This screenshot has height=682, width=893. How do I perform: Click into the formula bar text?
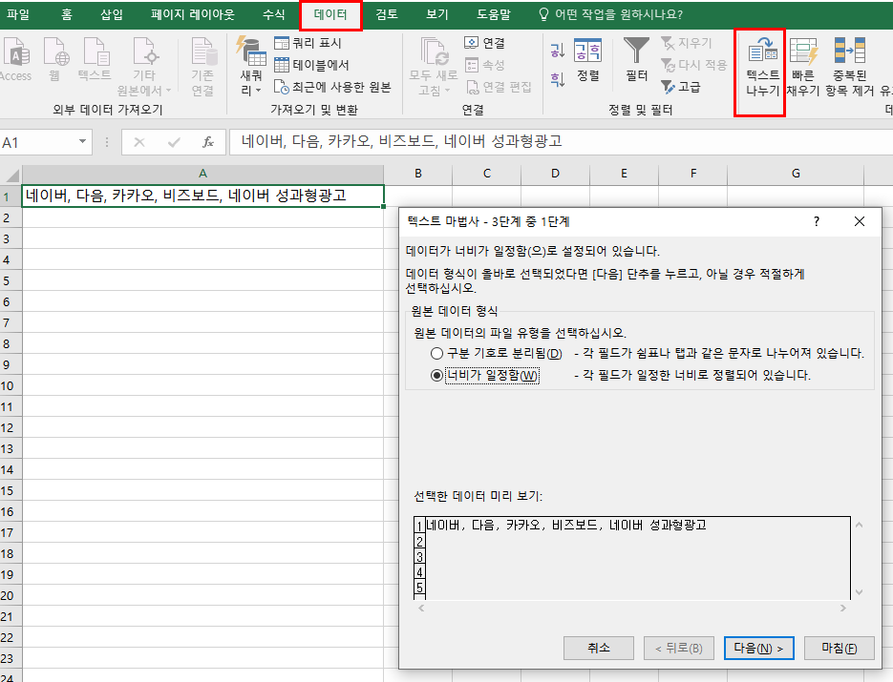pyautogui.click(x=561, y=141)
